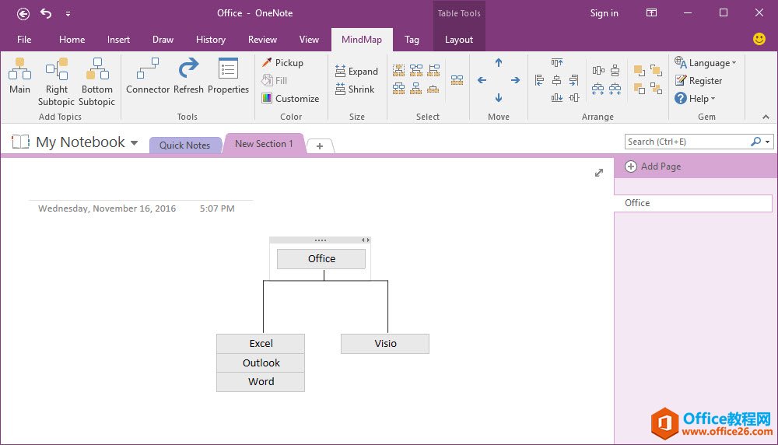Screen dimensions: 778x445
Task: Move topic left with the left arrow
Action: [482, 80]
